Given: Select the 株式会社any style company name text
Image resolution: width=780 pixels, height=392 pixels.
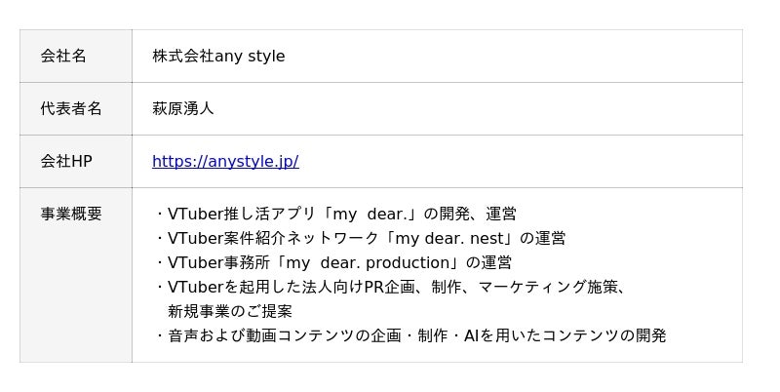Looking at the screenshot, I should point(218,57).
